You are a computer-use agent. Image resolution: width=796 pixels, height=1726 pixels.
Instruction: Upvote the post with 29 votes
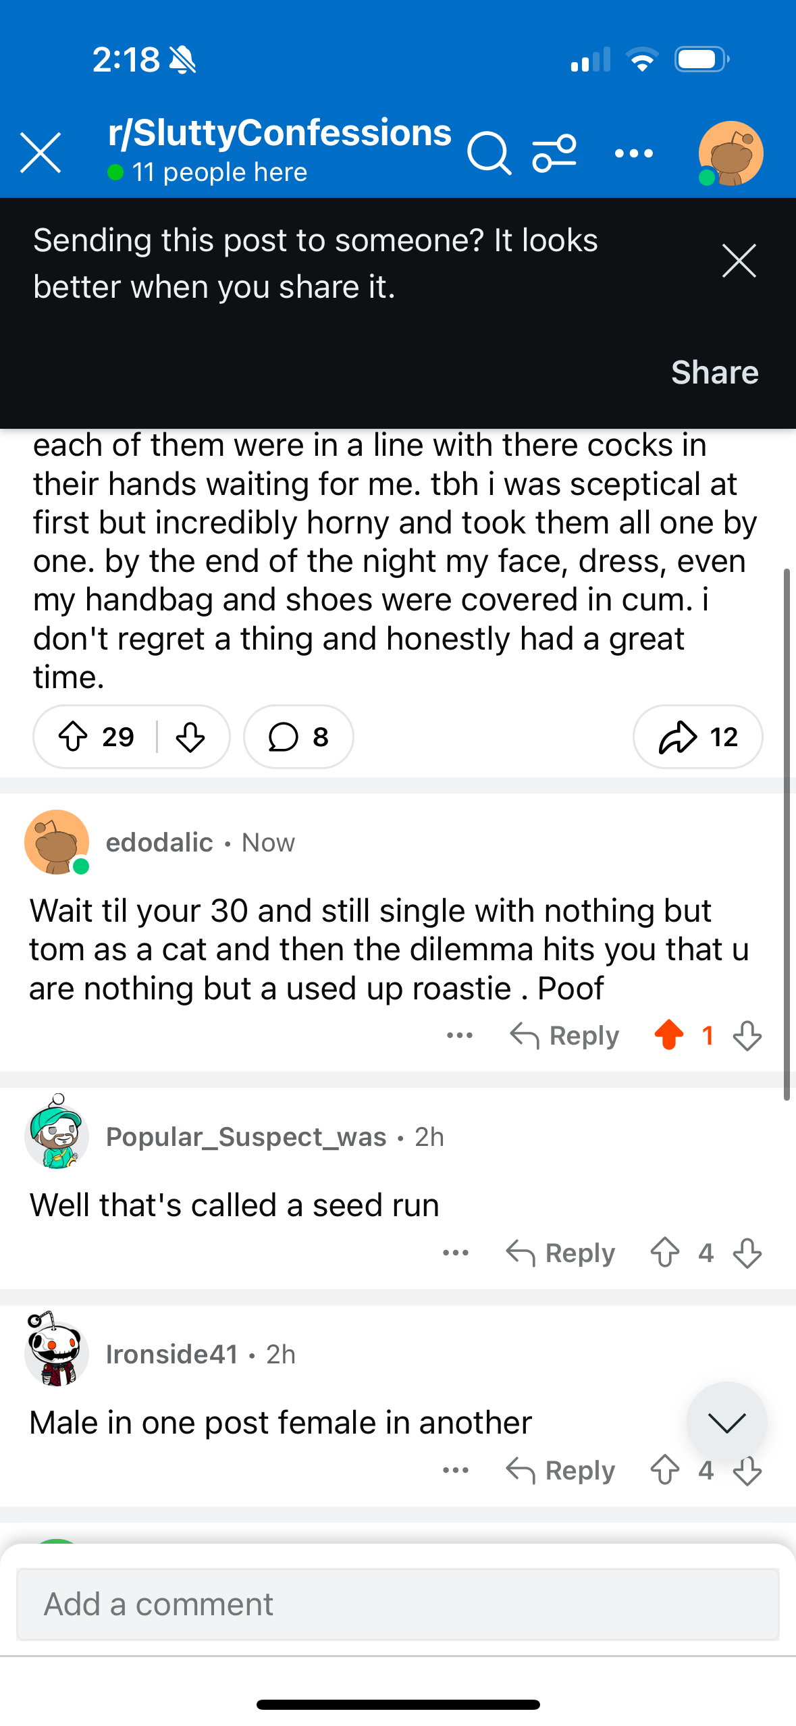(73, 737)
